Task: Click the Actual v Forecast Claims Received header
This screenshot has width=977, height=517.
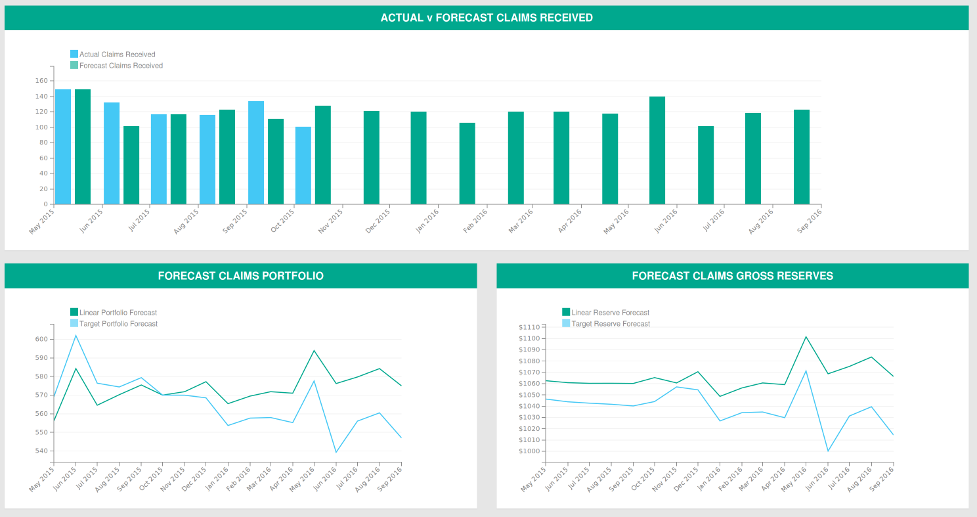Action: pos(487,18)
